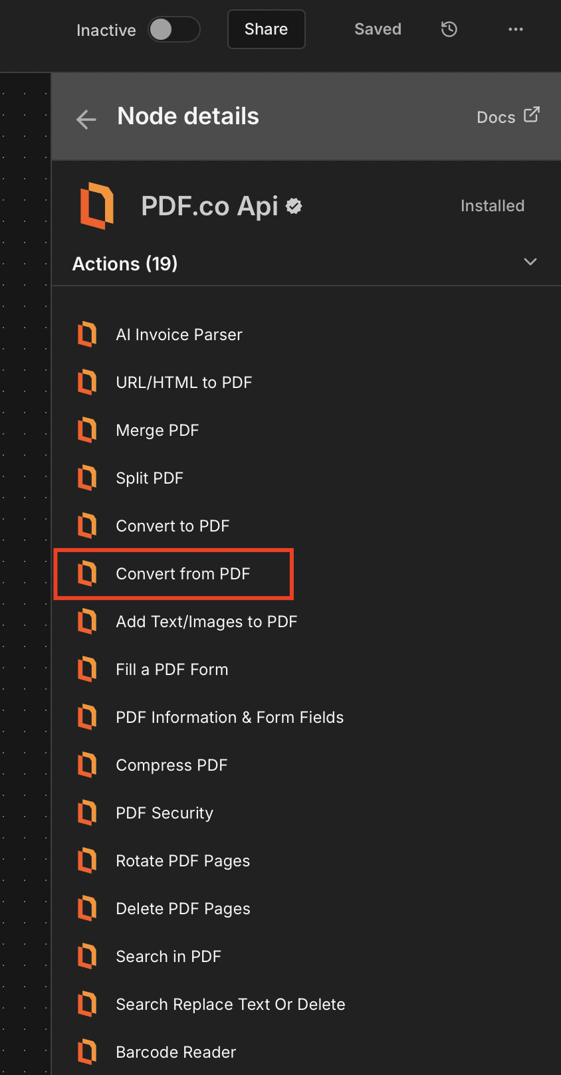Image resolution: width=561 pixels, height=1075 pixels.
Task: Select Convert from PDF action
Action: (183, 573)
